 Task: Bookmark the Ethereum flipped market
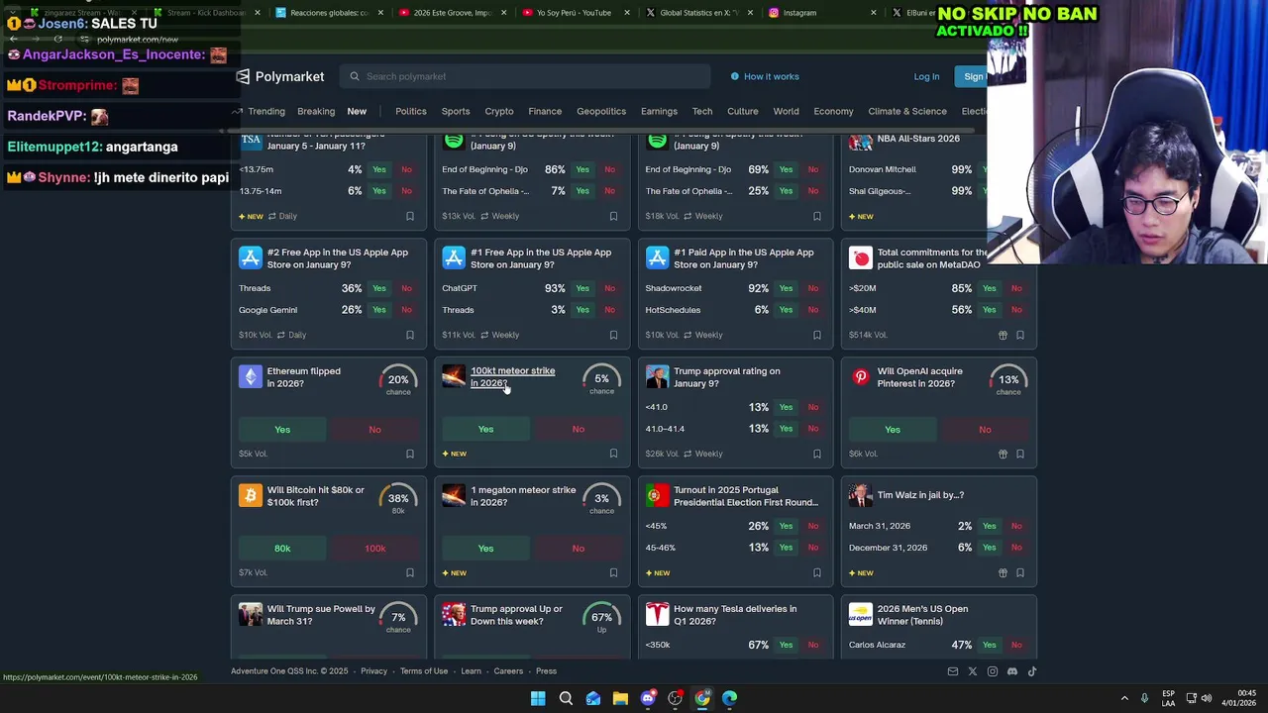410,454
